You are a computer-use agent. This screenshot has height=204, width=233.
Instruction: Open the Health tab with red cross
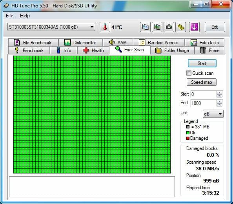click(93, 51)
